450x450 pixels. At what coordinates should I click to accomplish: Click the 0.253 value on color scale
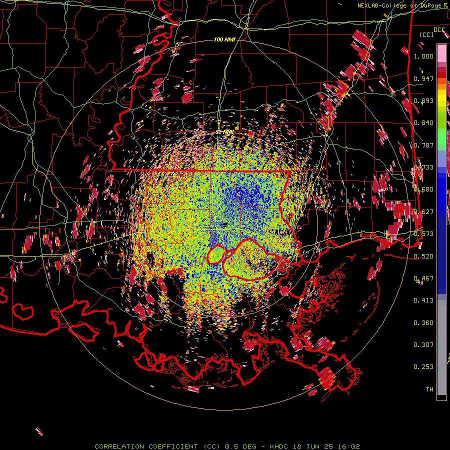423,367
